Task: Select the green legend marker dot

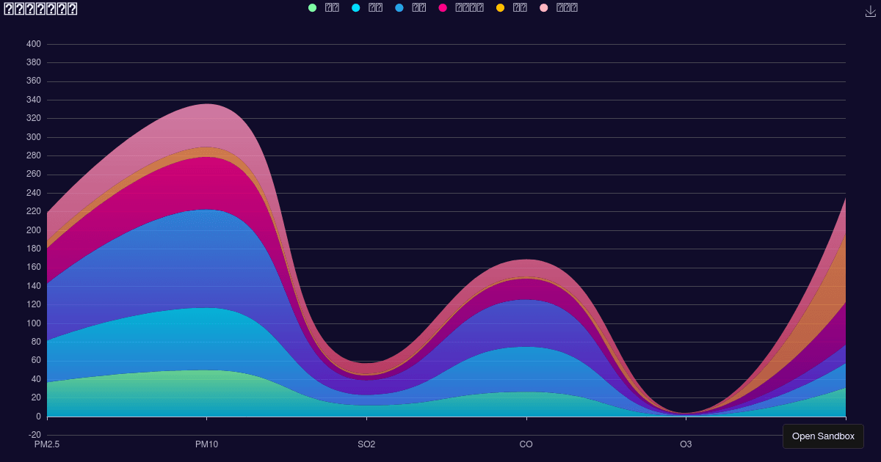Action: [x=313, y=7]
